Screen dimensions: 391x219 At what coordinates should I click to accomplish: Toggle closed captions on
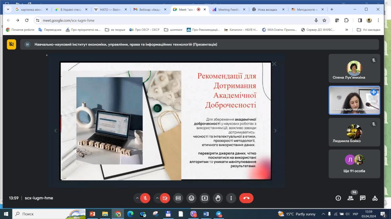(178, 198)
